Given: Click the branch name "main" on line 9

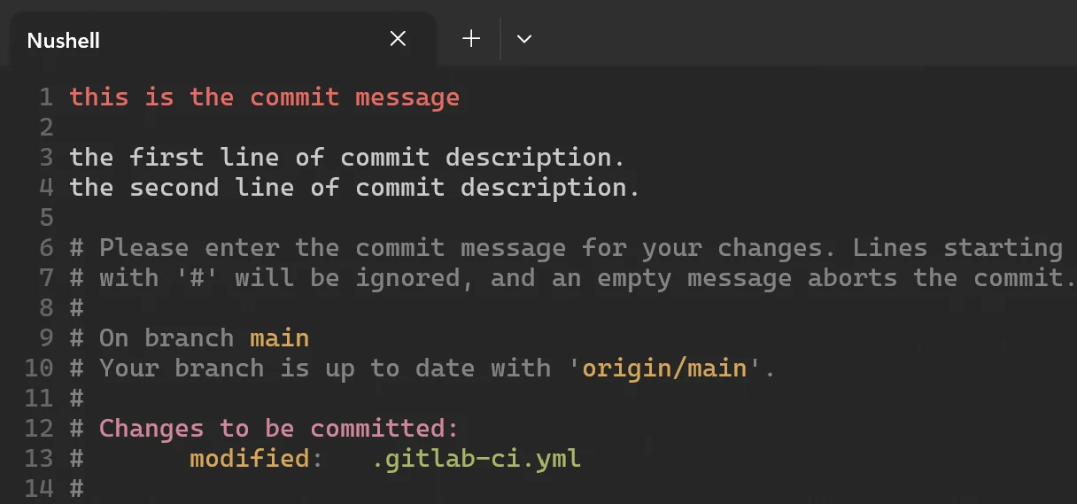Looking at the screenshot, I should pyautogui.click(x=279, y=338).
